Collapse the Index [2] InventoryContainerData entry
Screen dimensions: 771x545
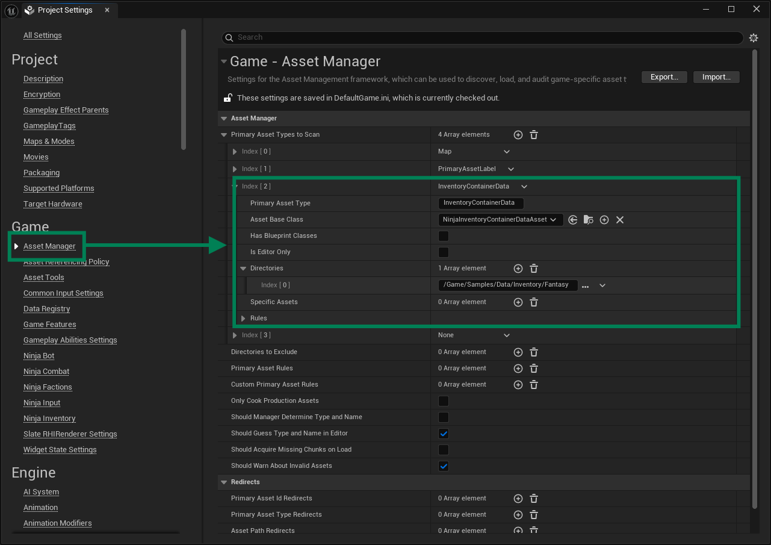(x=234, y=186)
